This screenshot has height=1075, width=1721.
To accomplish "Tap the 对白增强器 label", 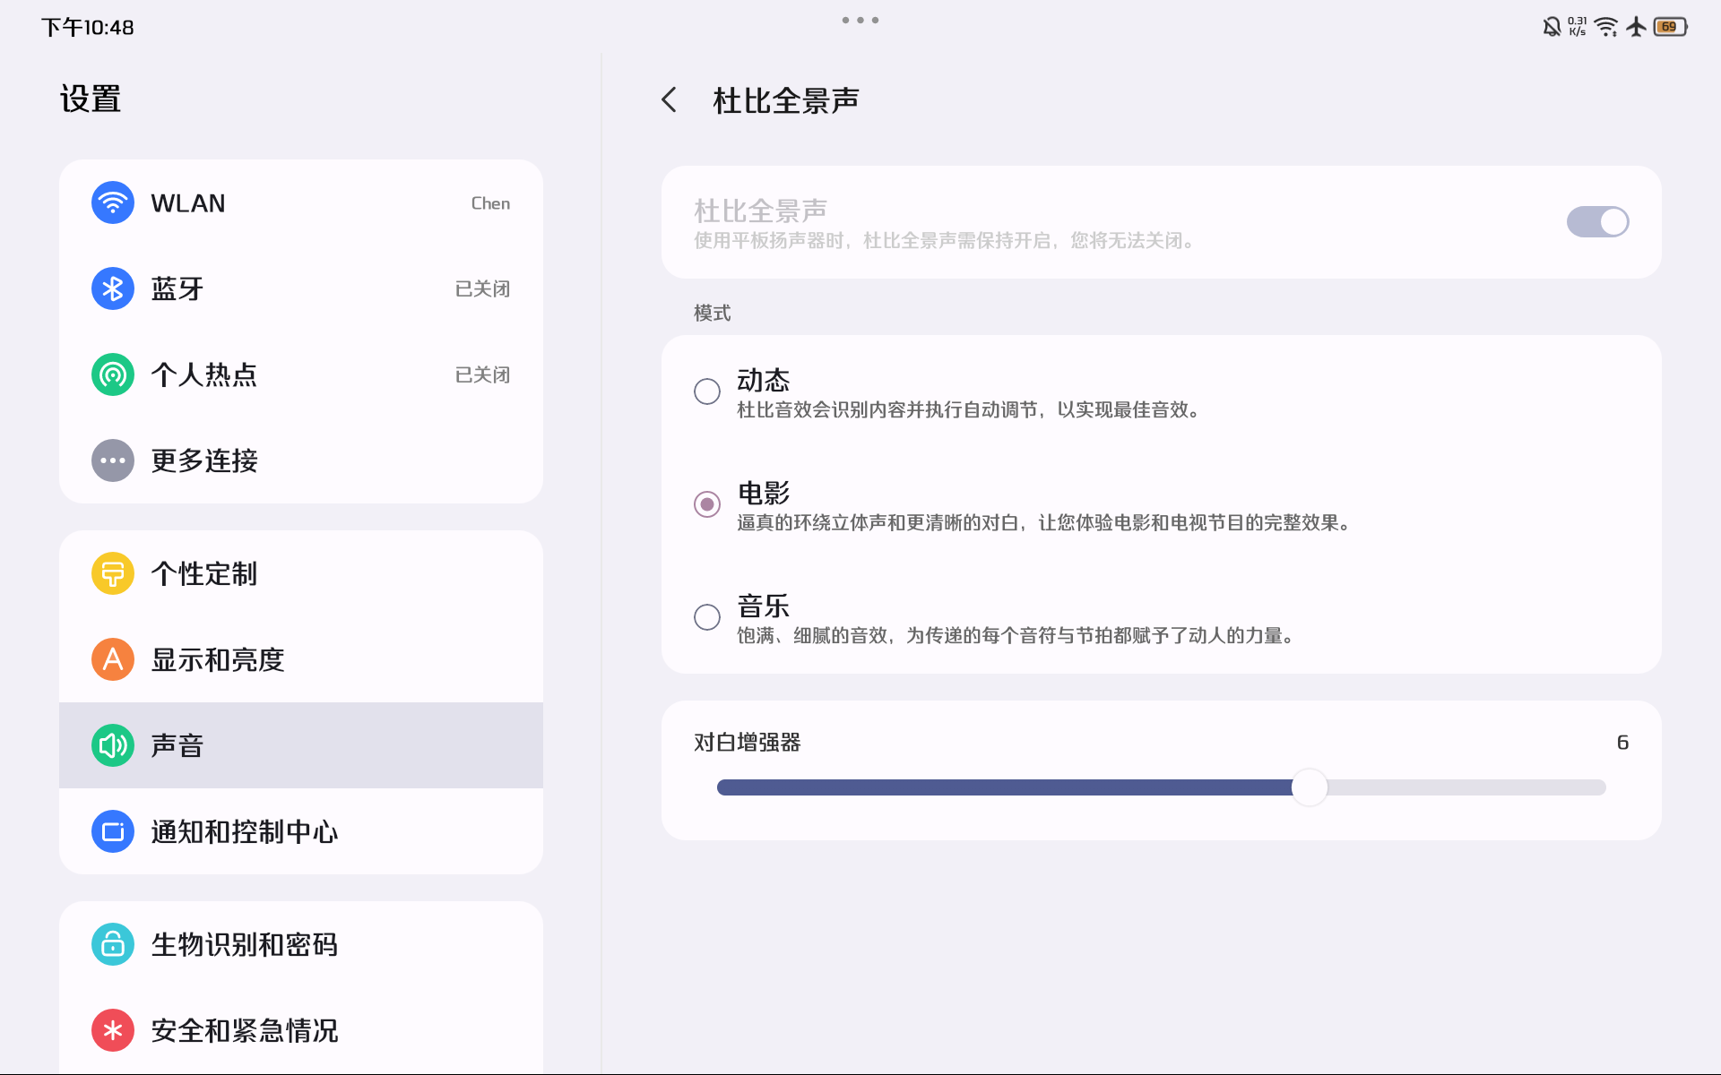I will (748, 742).
